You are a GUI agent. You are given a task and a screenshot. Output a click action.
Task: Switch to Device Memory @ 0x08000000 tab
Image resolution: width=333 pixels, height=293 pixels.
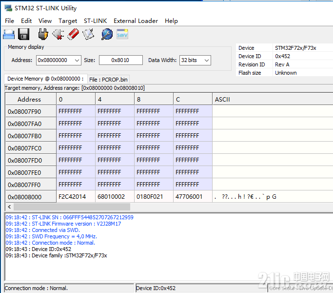point(45,79)
